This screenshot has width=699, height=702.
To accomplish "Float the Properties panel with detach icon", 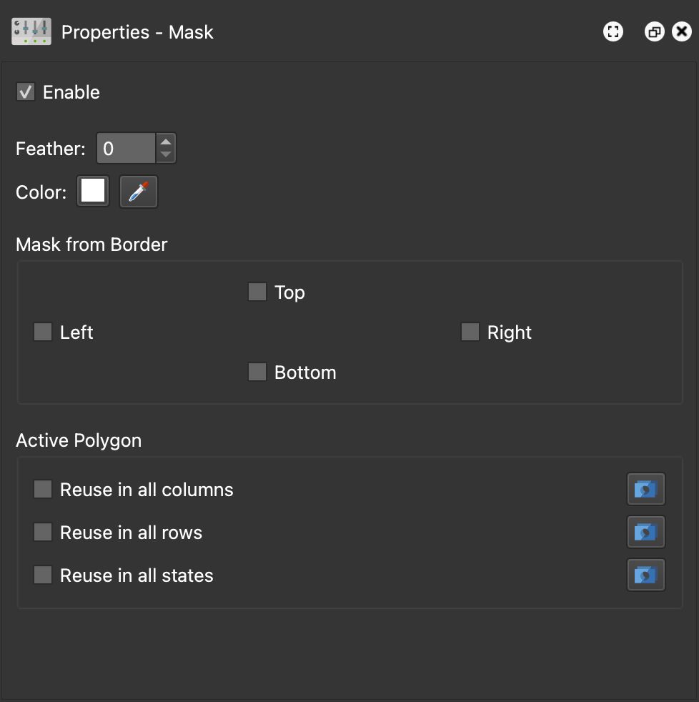I will click(654, 31).
